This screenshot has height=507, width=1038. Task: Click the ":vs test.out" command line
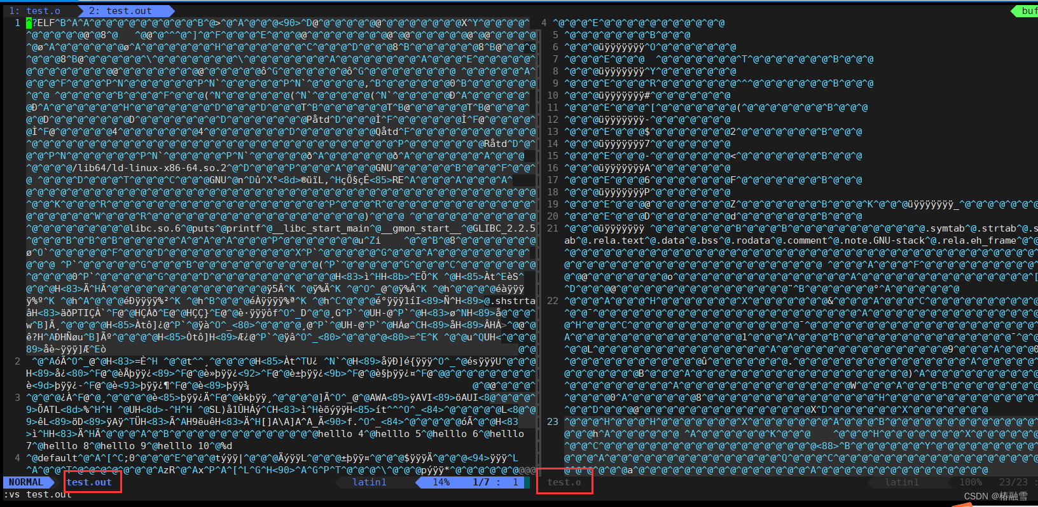(38, 494)
